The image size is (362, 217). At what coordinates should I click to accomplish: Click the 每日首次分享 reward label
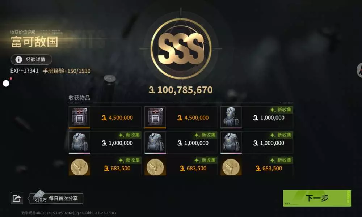coord(63,198)
